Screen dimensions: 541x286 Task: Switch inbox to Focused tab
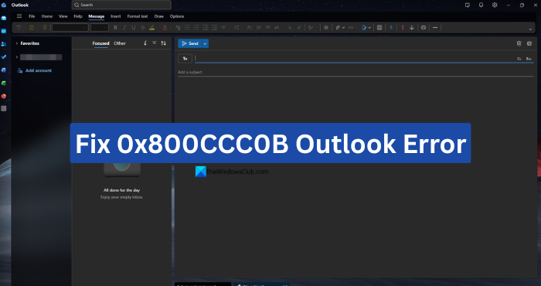pos(100,43)
